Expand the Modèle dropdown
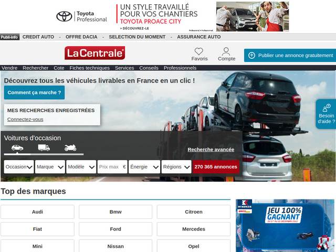This screenshot has height=252, width=336. (81, 167)
